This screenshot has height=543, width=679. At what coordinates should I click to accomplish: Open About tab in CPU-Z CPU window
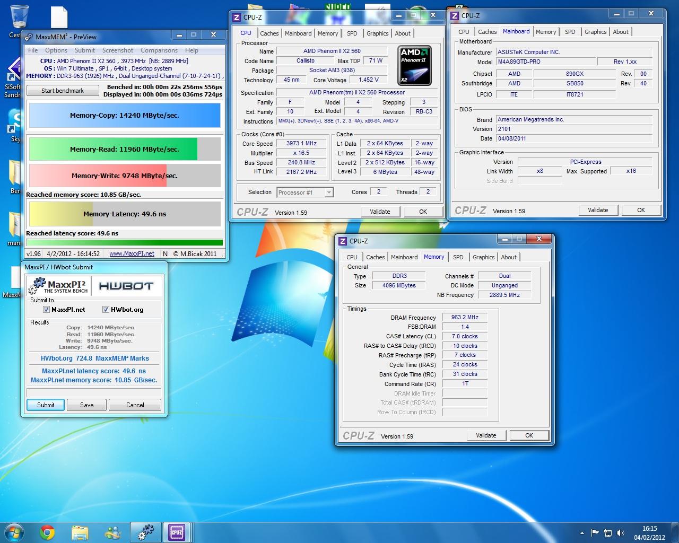[x=403, y=33]
